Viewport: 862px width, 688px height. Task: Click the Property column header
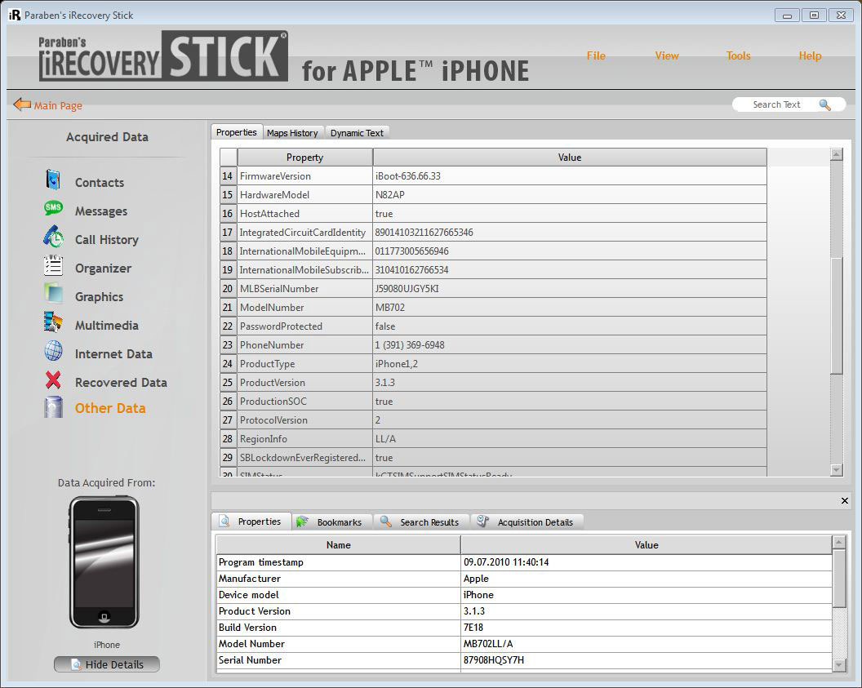tap(304, 158)
